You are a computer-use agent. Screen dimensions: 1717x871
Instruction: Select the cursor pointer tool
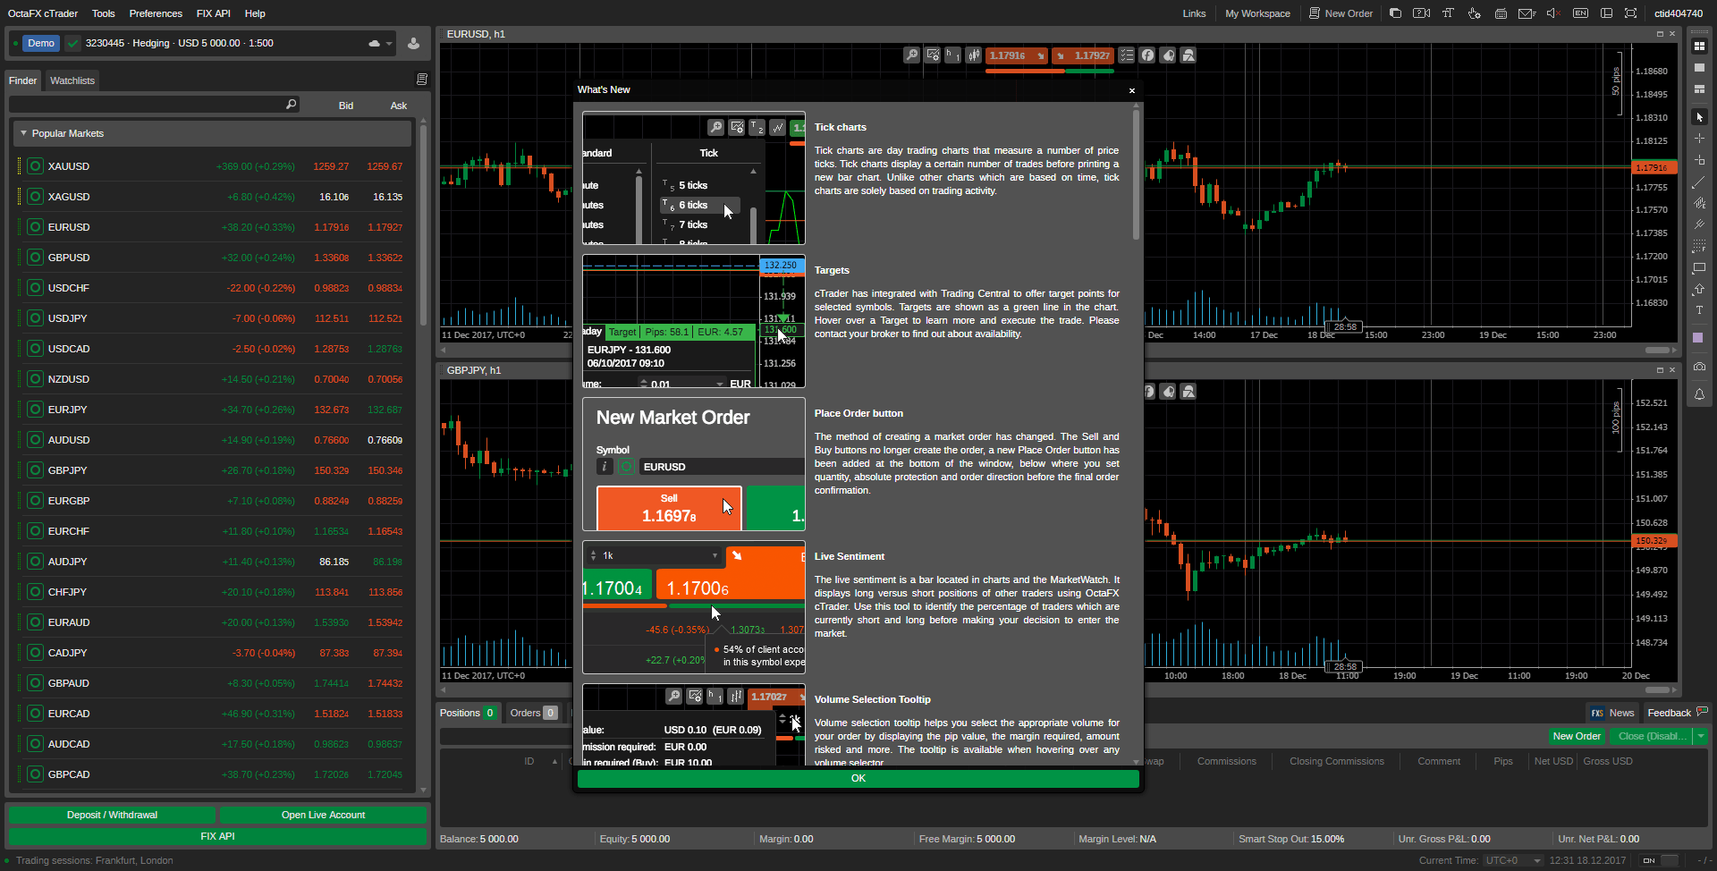[1699, 117]
